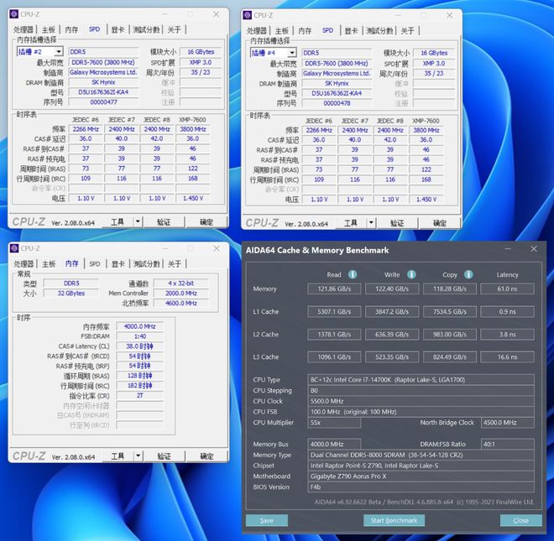Switch to 处理器 tab in slot #2 window
Screen dimensions: 554x541
[x=24, y=29]
